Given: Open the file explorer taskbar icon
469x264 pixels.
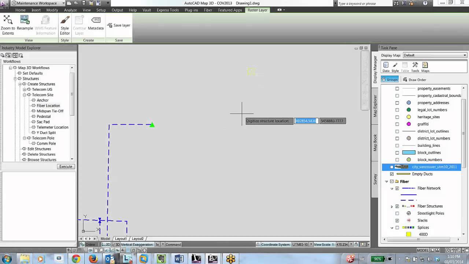Looking at the screenshot, I should [25, 259].
